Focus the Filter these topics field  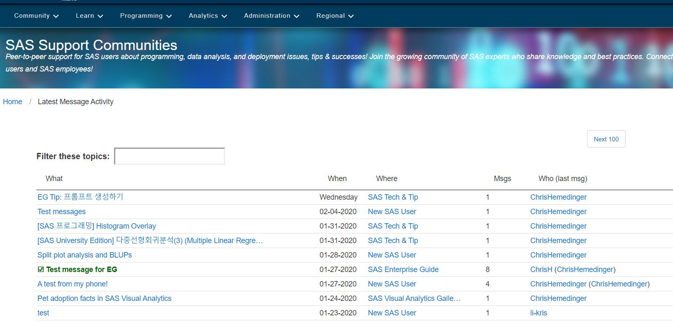tap(169, 156)
